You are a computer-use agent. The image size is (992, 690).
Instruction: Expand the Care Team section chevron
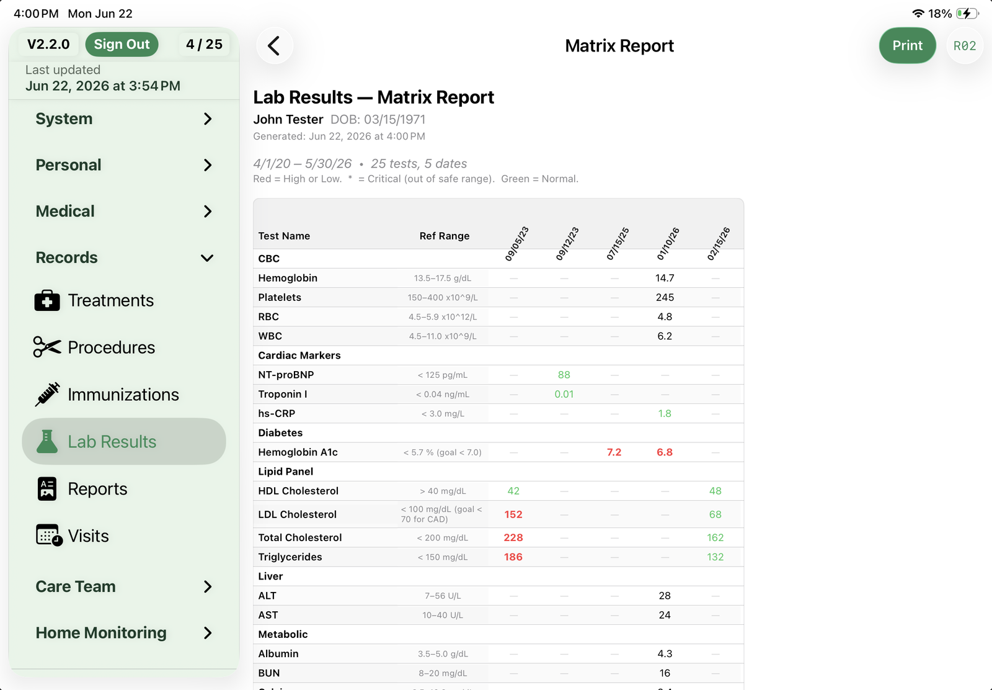208,586
